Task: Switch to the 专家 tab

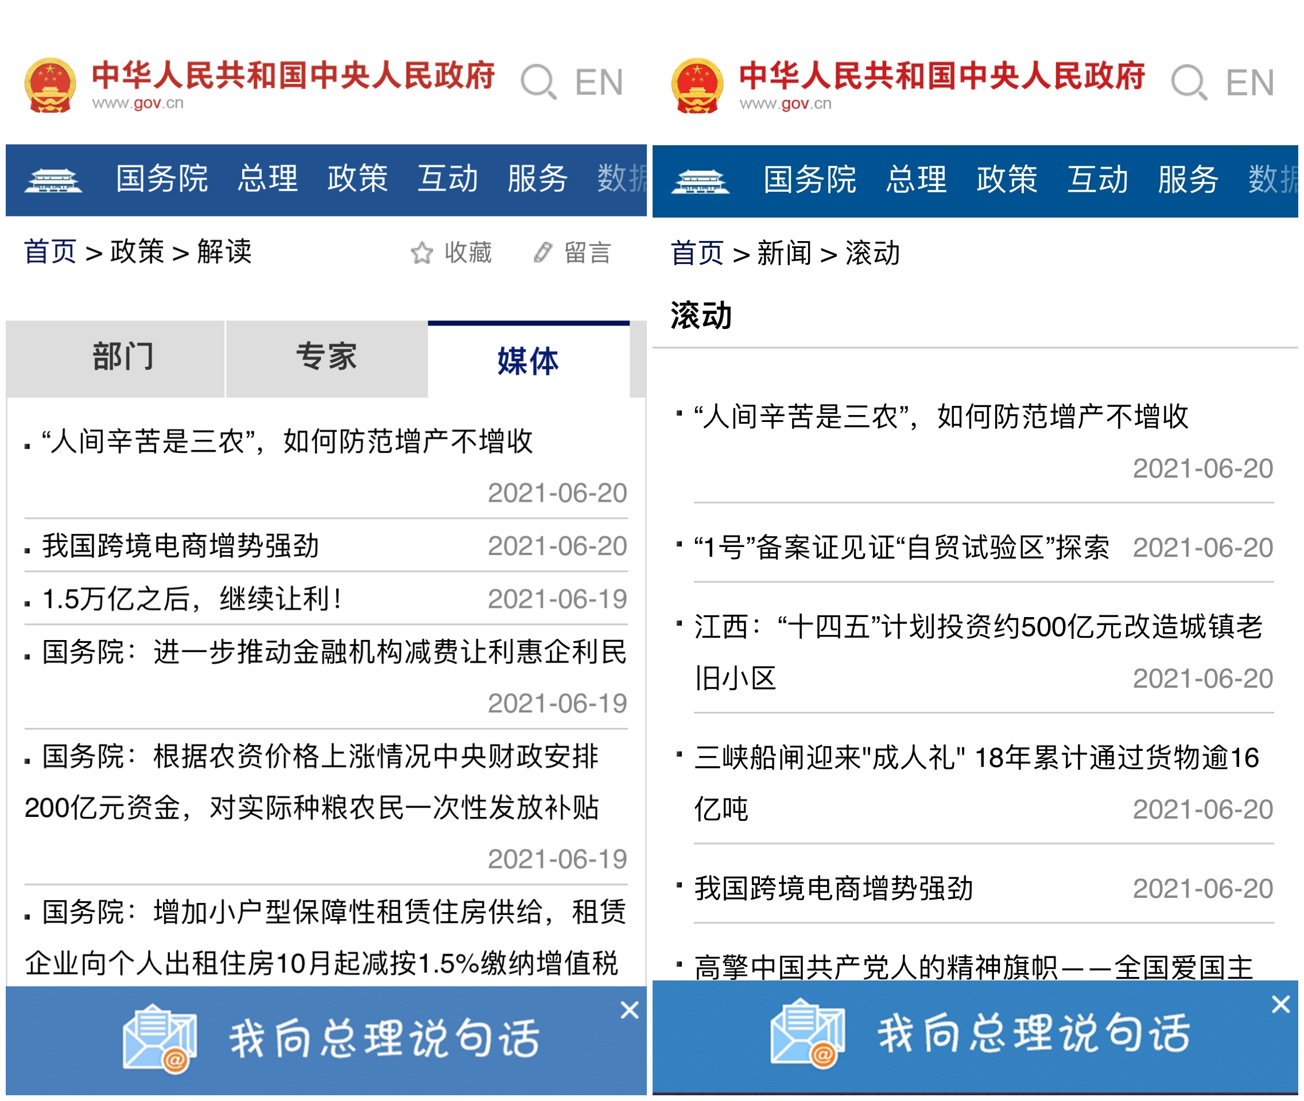Action: pos(325,357)
